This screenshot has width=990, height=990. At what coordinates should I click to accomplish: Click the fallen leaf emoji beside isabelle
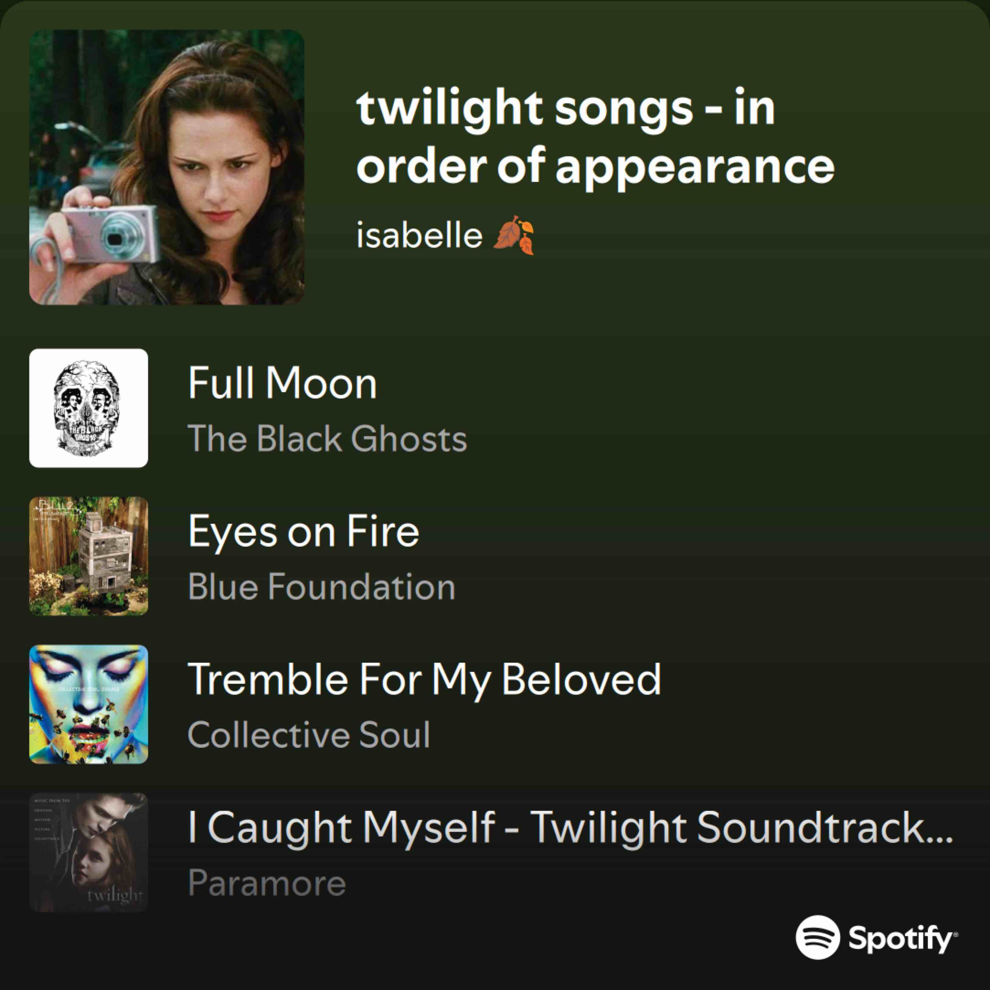(x=513, y=236)
